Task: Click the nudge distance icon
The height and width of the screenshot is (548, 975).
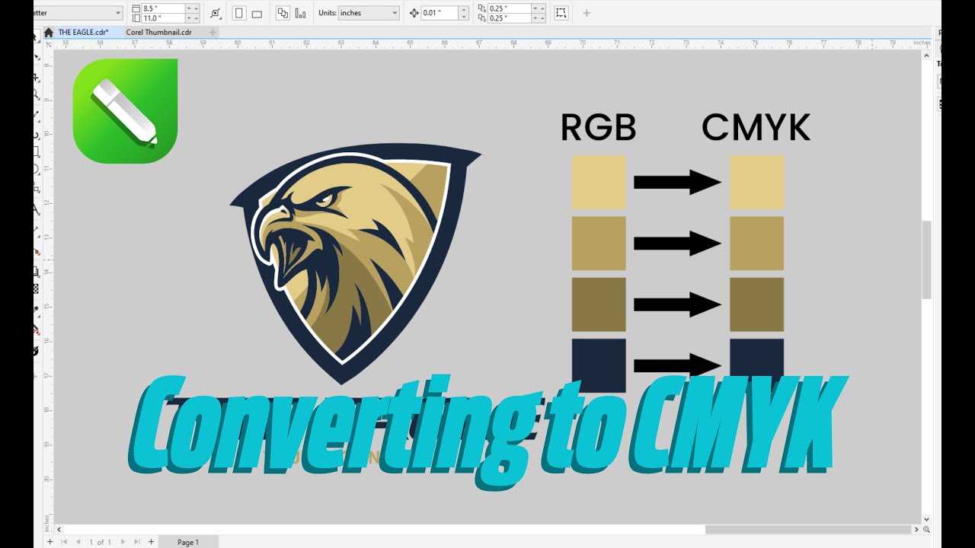Action: [414, 13]
